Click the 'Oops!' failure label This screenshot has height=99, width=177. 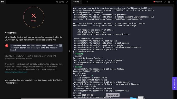[34, 21]
